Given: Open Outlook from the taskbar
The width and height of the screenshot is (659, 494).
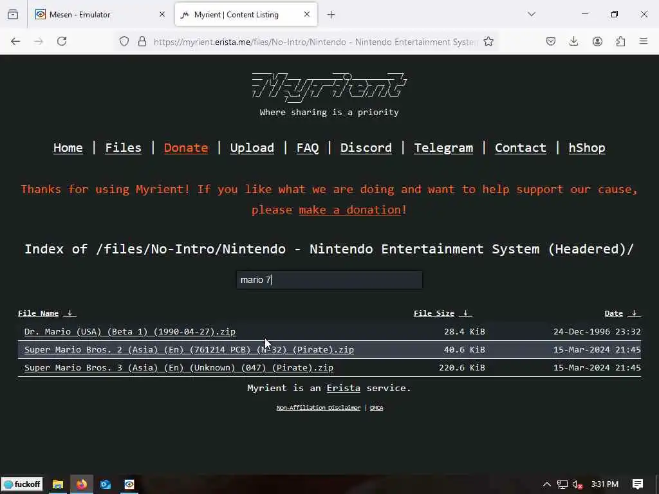Looking at the screenshot, I should click(x=106, y=484).
